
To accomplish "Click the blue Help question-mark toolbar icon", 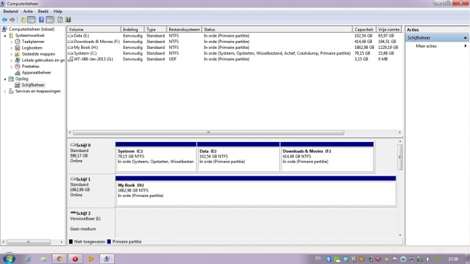I will [42, 19].
